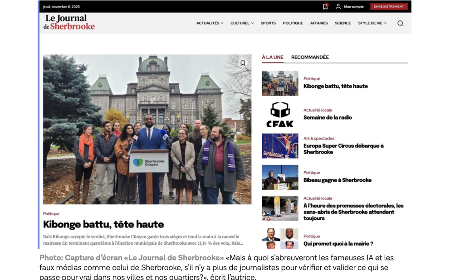450x280 pixels.
Task: Open the Europa Super Circus thumbnail
Action: coord(280,146)
